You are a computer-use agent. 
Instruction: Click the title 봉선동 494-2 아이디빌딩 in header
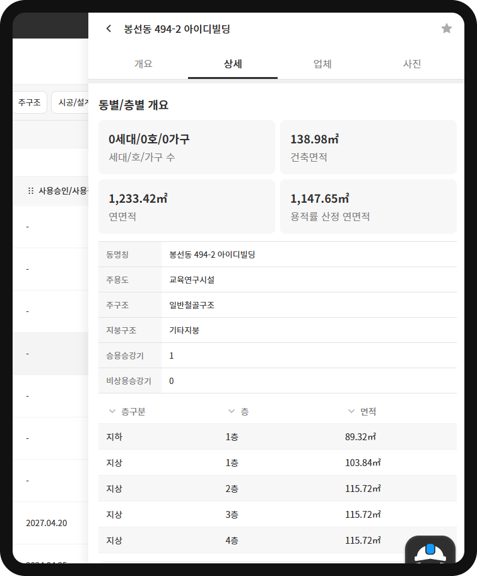[177, 28]
